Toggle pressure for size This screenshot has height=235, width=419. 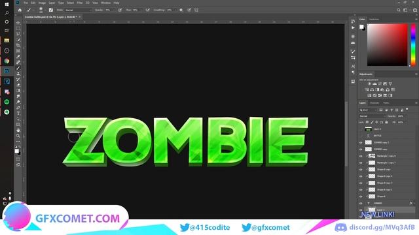(x=189, y=10)
